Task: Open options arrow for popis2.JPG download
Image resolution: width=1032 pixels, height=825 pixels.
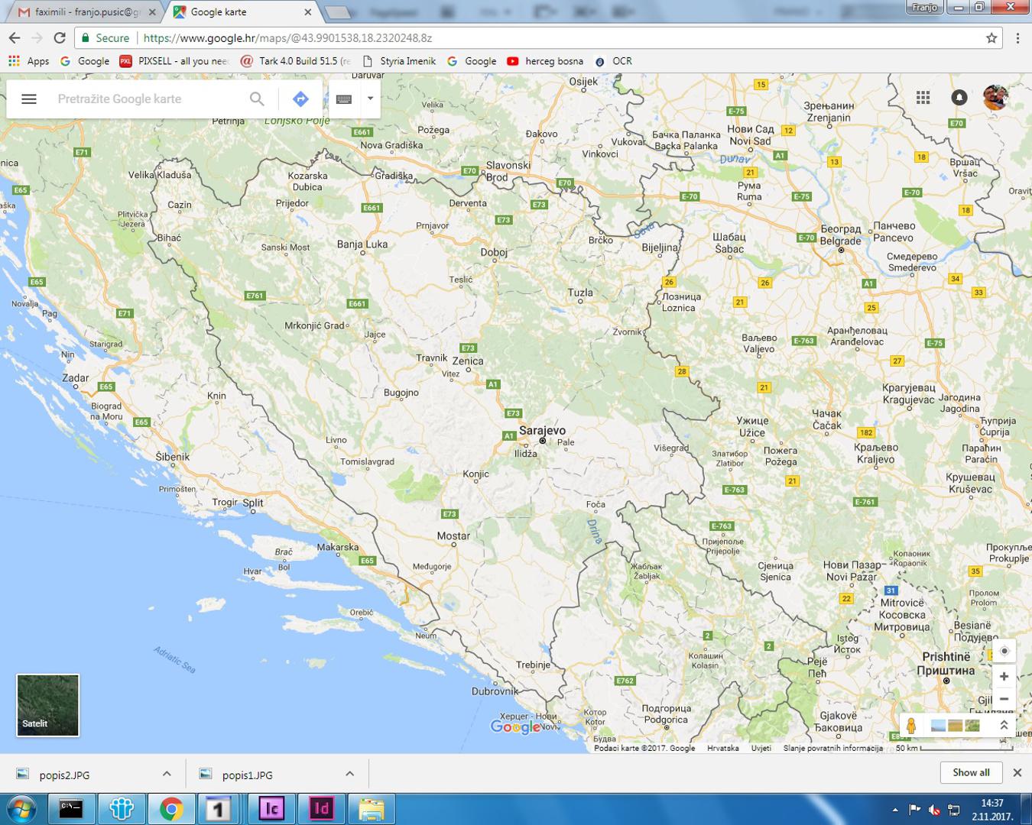Action: click(167, 774)
